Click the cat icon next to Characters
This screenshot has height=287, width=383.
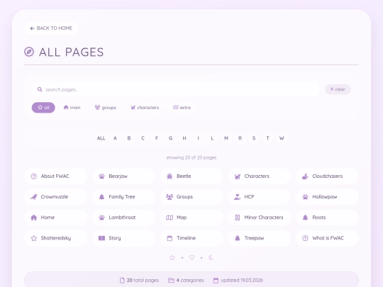(x=238, y=176)
